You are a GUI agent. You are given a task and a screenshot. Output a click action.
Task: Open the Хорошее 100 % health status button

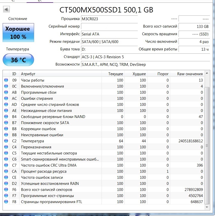tap(18, 32)
